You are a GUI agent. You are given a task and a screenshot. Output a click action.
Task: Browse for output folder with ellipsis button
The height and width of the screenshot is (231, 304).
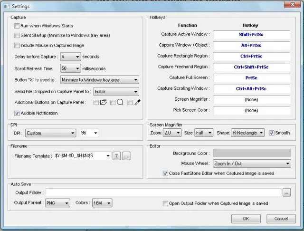click(286, 192)
